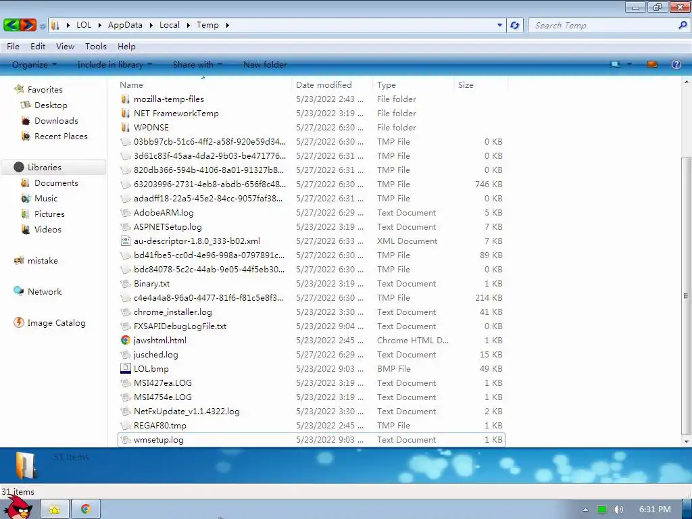
Task: Open the Videos library
Action: pyautogui.click(x=48, y=229)
